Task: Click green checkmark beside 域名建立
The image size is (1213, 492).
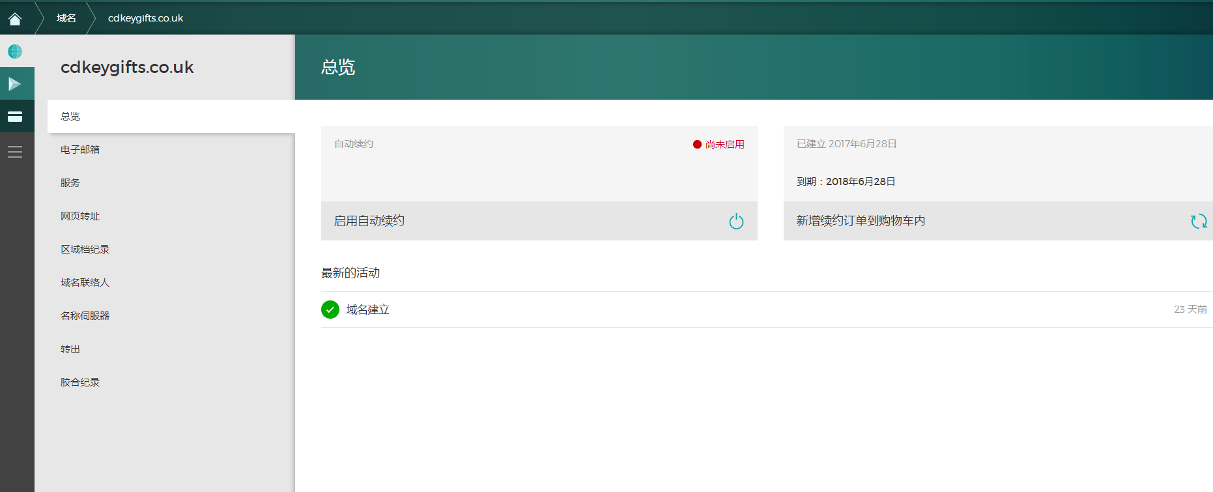Action: [x=330, y=310]
